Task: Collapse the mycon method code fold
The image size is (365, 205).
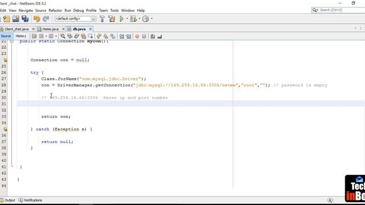Action: tap(11, 41)
